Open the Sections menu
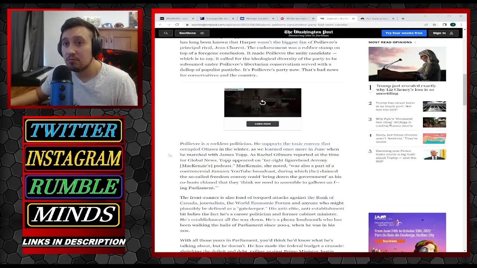Screen dimensions: 477x268 point(192,33)
